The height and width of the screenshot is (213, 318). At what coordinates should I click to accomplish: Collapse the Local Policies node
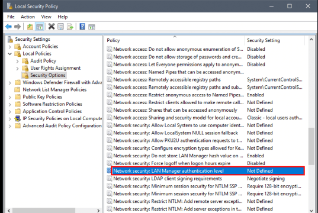9,54
